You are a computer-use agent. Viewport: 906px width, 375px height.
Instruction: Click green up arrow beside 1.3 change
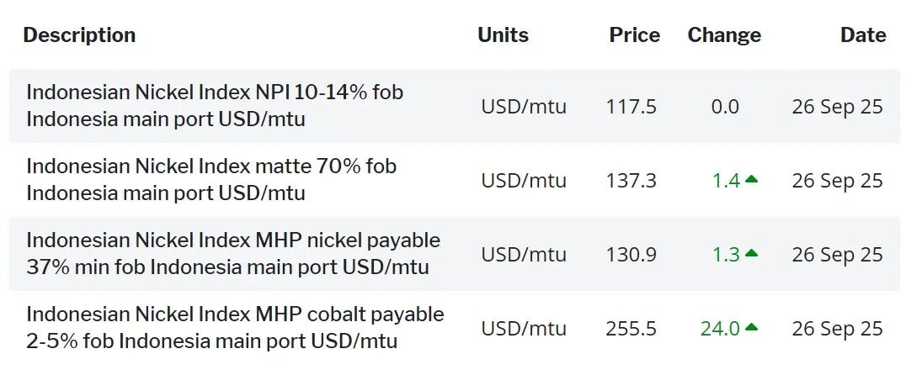[752, 253]
